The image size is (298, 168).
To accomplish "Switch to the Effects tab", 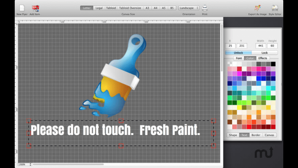I will (263, 58).
